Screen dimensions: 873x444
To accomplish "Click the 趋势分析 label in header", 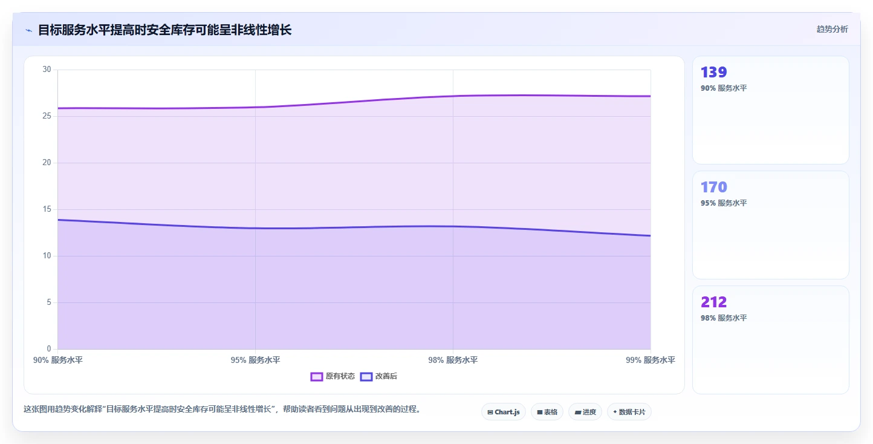I will tap(832, 29).
